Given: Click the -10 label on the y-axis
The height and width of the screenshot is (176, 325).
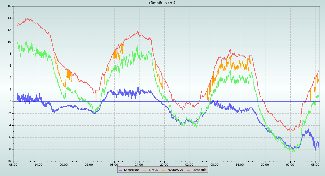Looking at the screenshot, I should (8, 161).
